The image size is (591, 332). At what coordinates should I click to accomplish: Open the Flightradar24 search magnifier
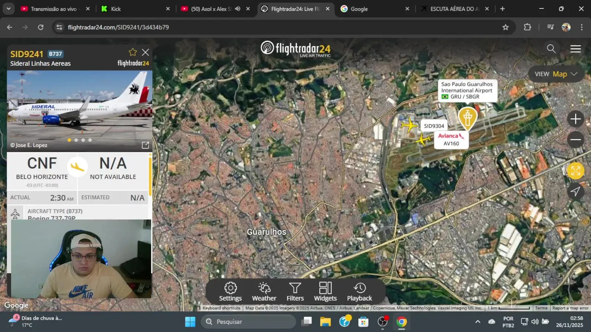pos(551,49)
